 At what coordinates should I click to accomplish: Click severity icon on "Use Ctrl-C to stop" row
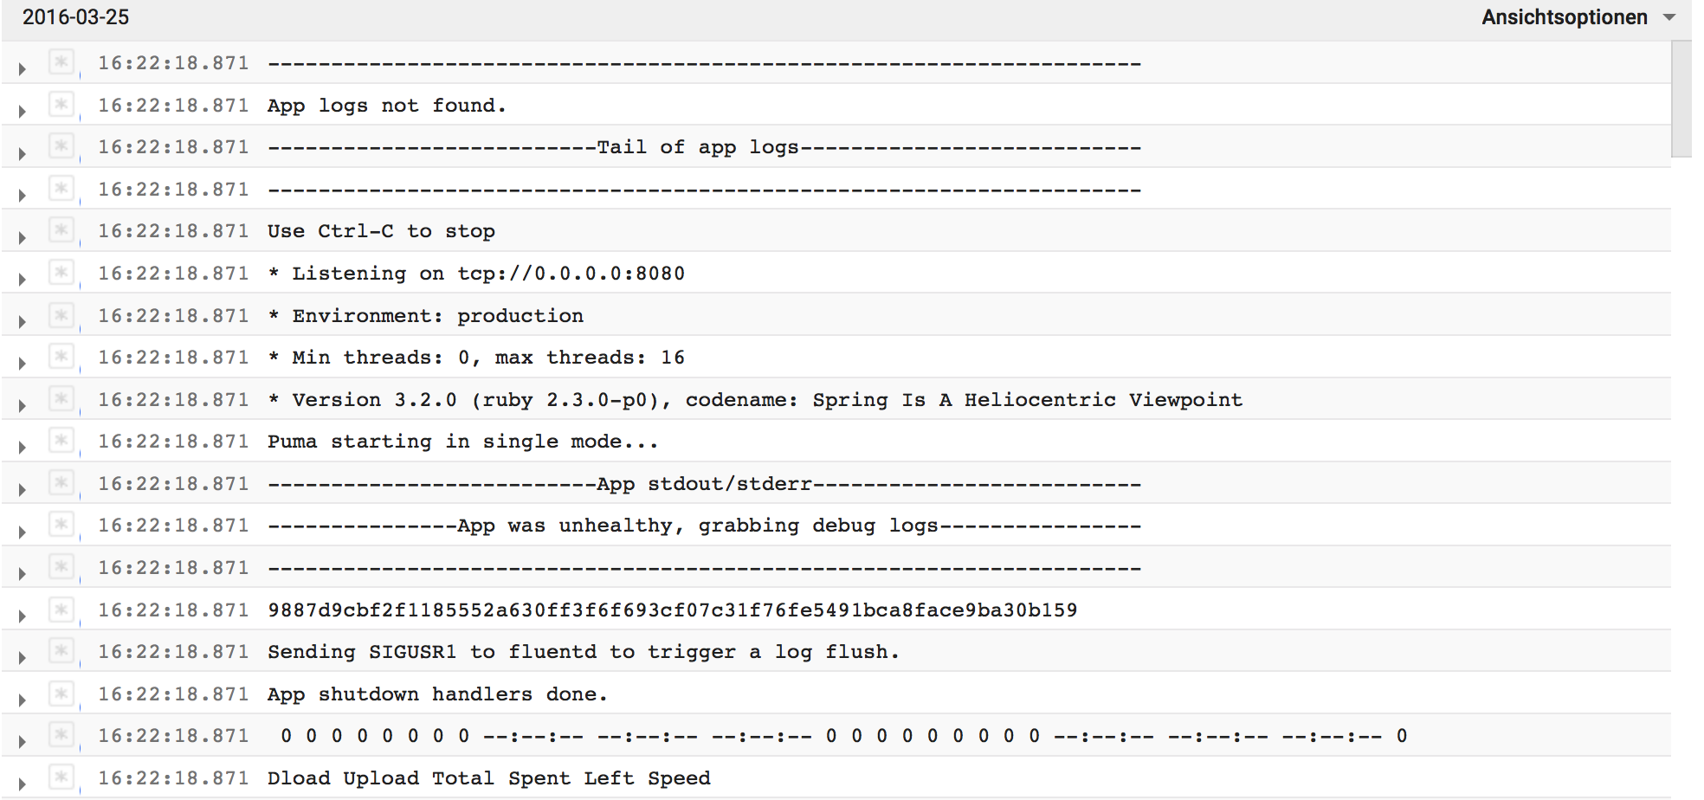click(61, 231)
